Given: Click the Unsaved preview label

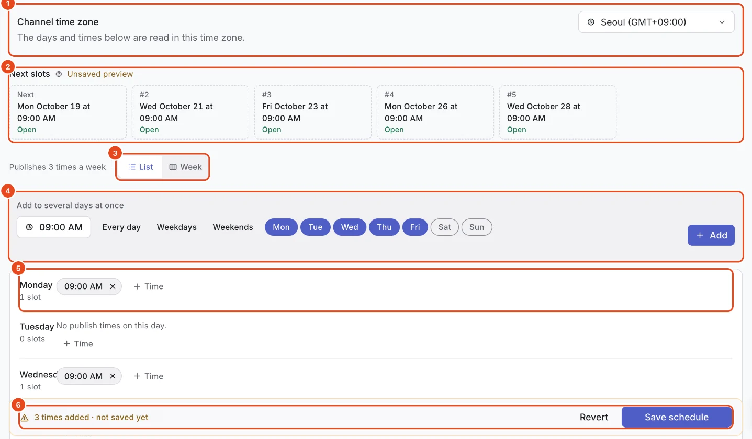Looking at the screenshot, I should (x=100, y=74).
